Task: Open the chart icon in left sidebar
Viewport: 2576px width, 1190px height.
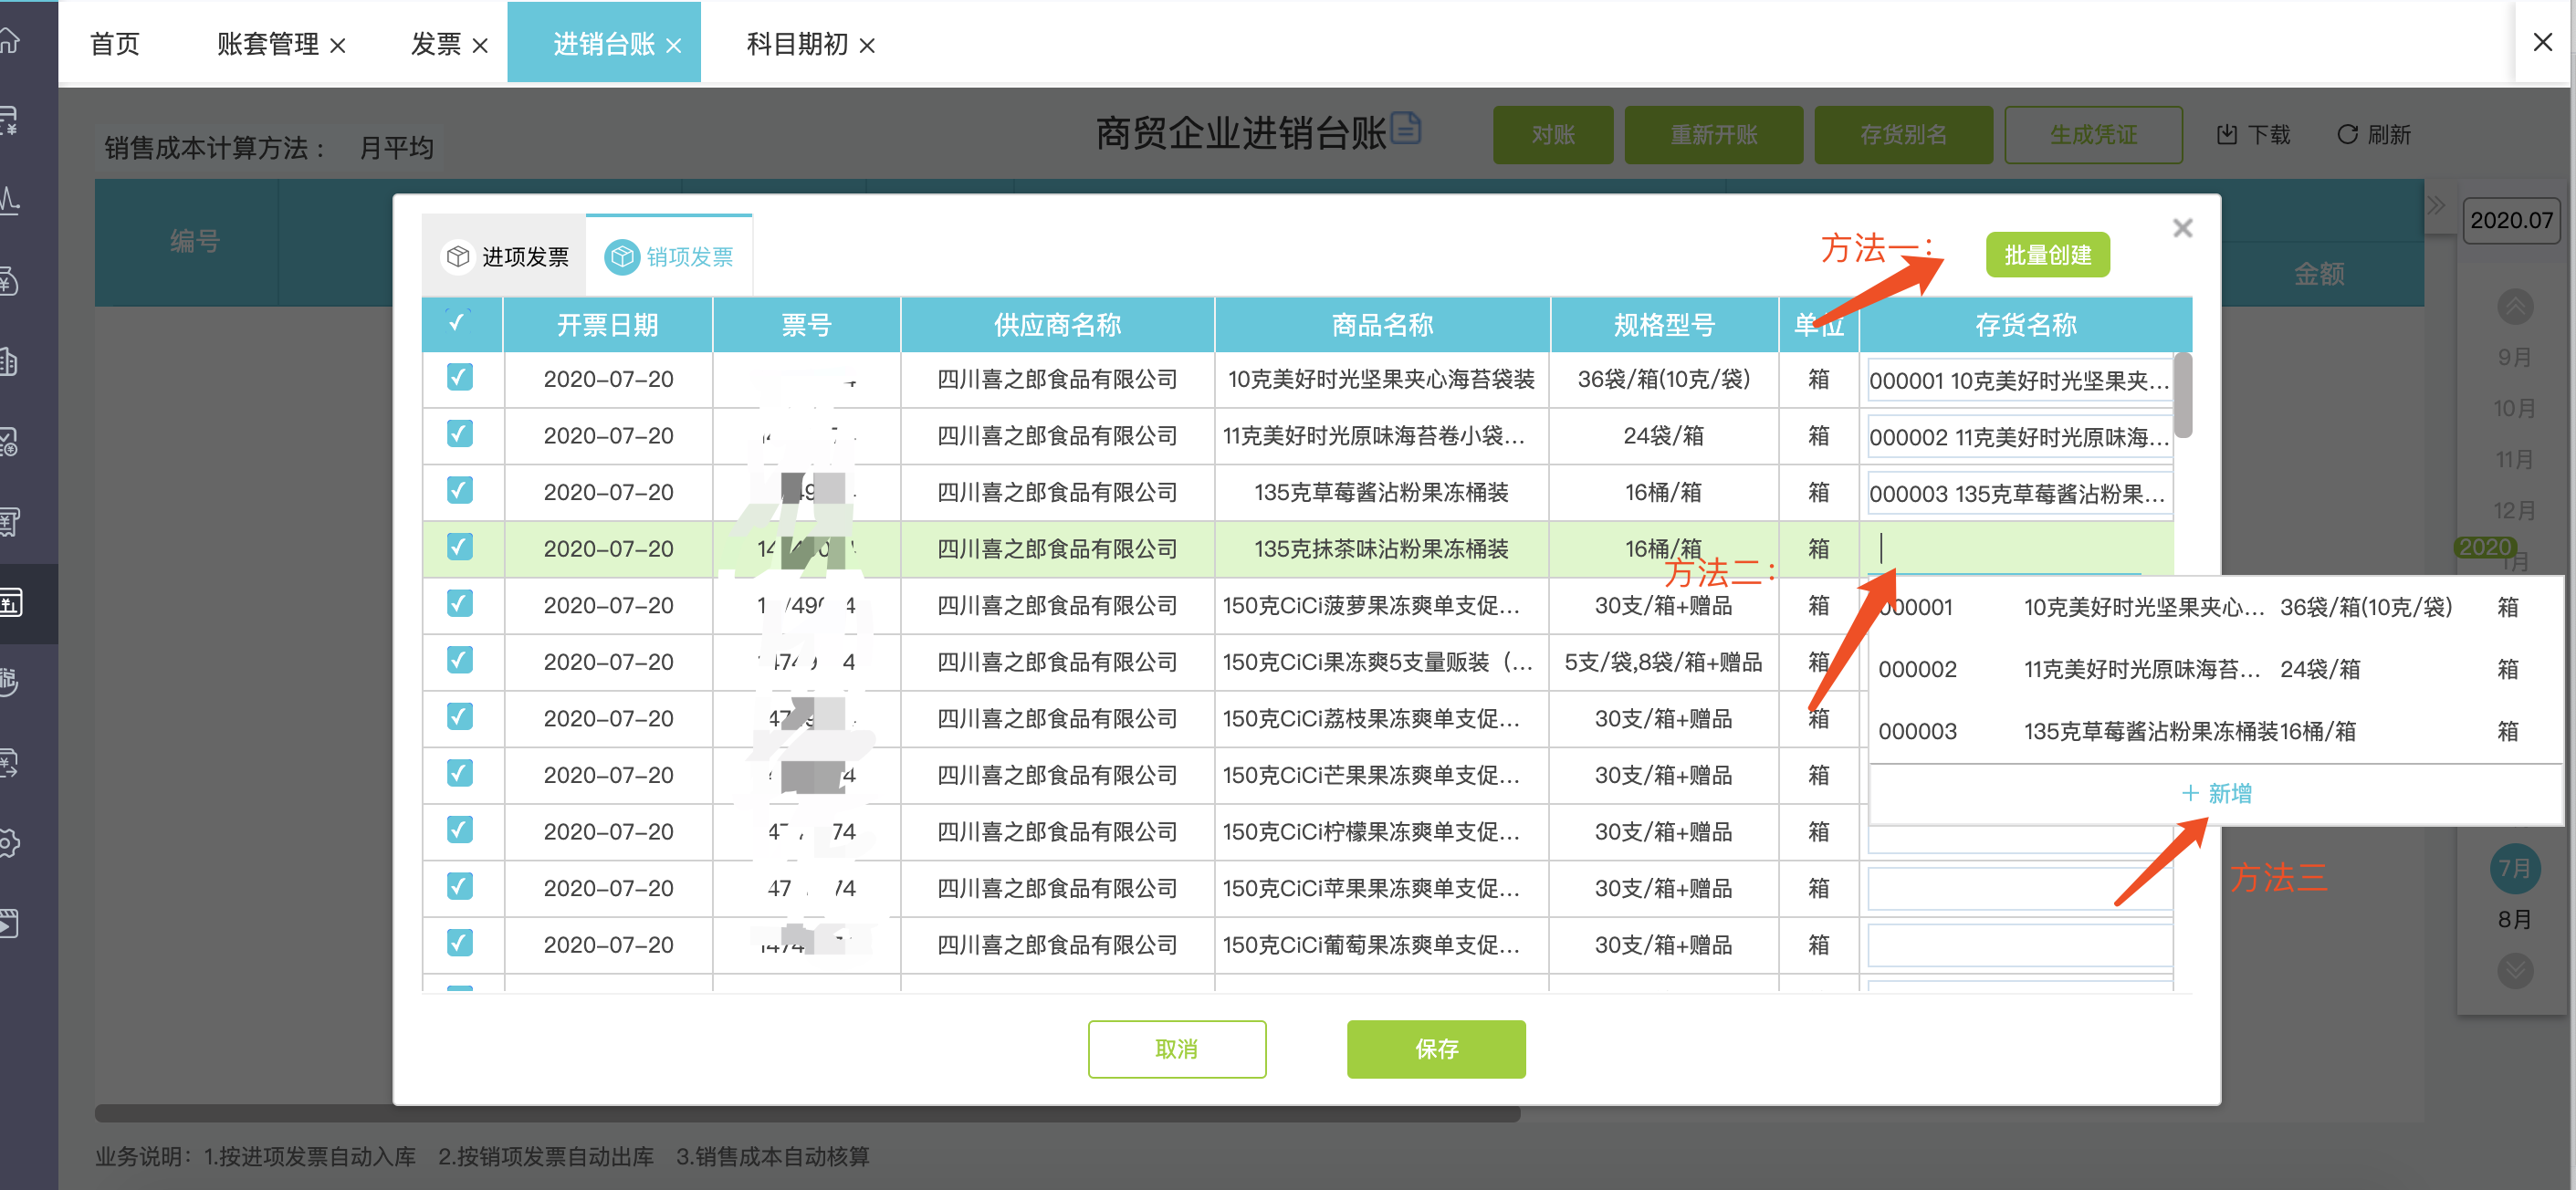Action: (x=9, y=200)
